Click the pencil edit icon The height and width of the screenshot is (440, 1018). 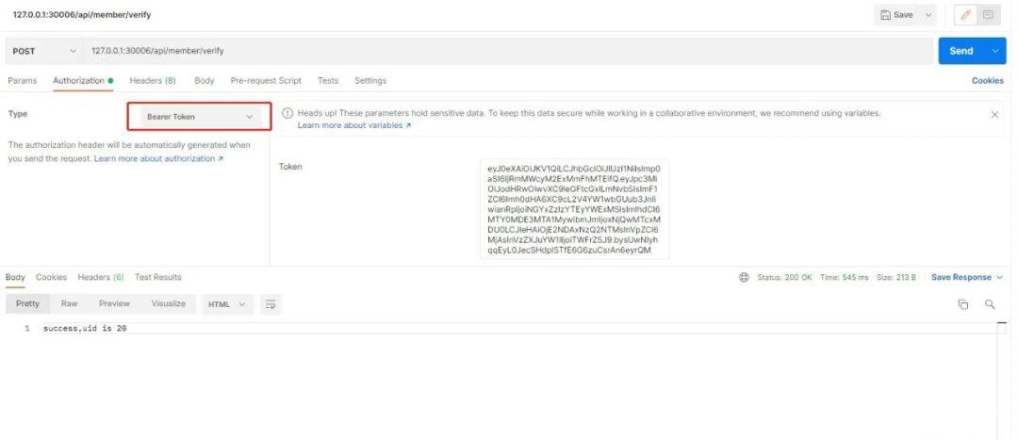point(965,15)
